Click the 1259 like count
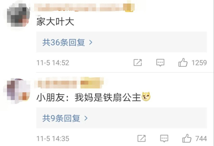Image resolution: width=214 pixels, height=146 pixels. click(199, 63)
